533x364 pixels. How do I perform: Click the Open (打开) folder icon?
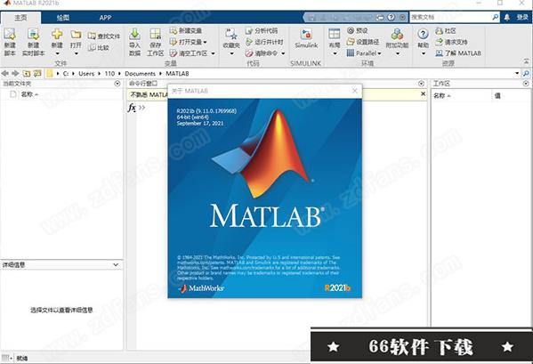click(x=76, y=35)
